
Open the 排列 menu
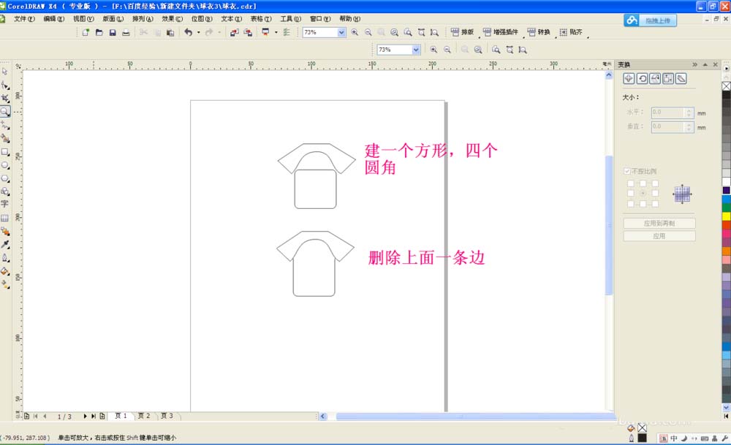pyautogui.click(x=140, y=18)
